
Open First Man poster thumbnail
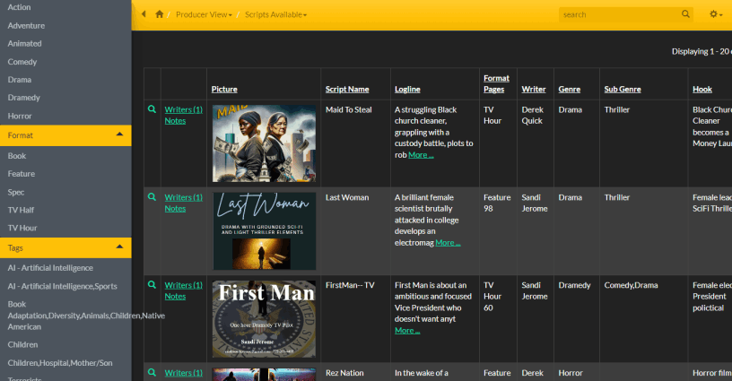click(264, 318)
